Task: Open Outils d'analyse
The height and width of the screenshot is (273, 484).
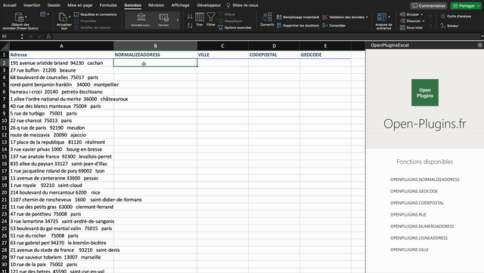Action: 456,17
